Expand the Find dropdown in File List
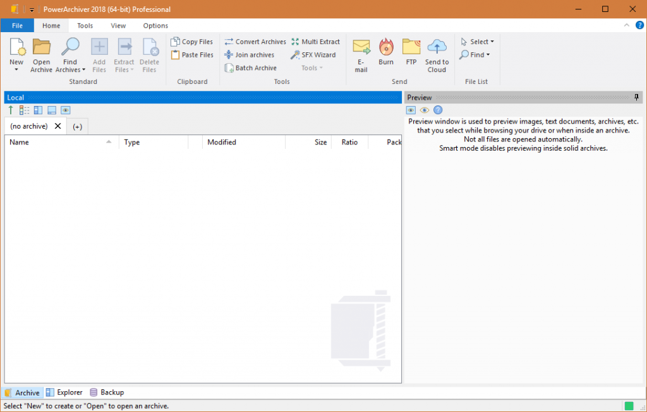Viewport: 647px width, 412px height. coord(475,55)
